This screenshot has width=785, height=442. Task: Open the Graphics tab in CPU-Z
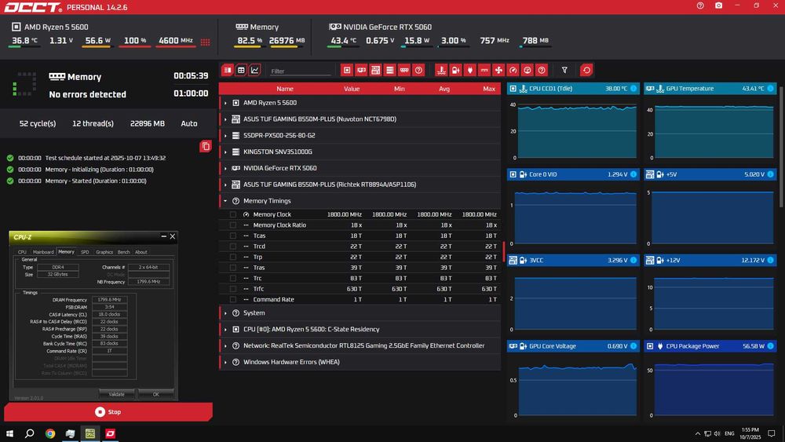point(104,252)
